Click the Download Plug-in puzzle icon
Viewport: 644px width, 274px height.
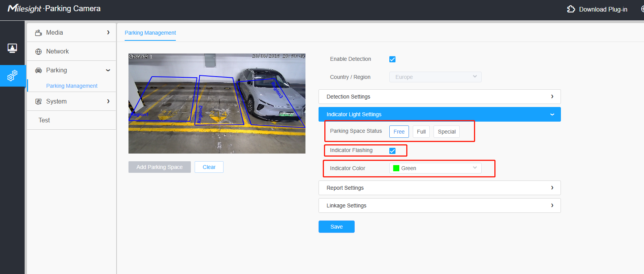pyautogui.click(x=571, y=9)
